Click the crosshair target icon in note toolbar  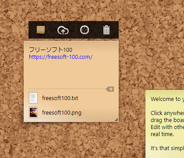[85, 30]
